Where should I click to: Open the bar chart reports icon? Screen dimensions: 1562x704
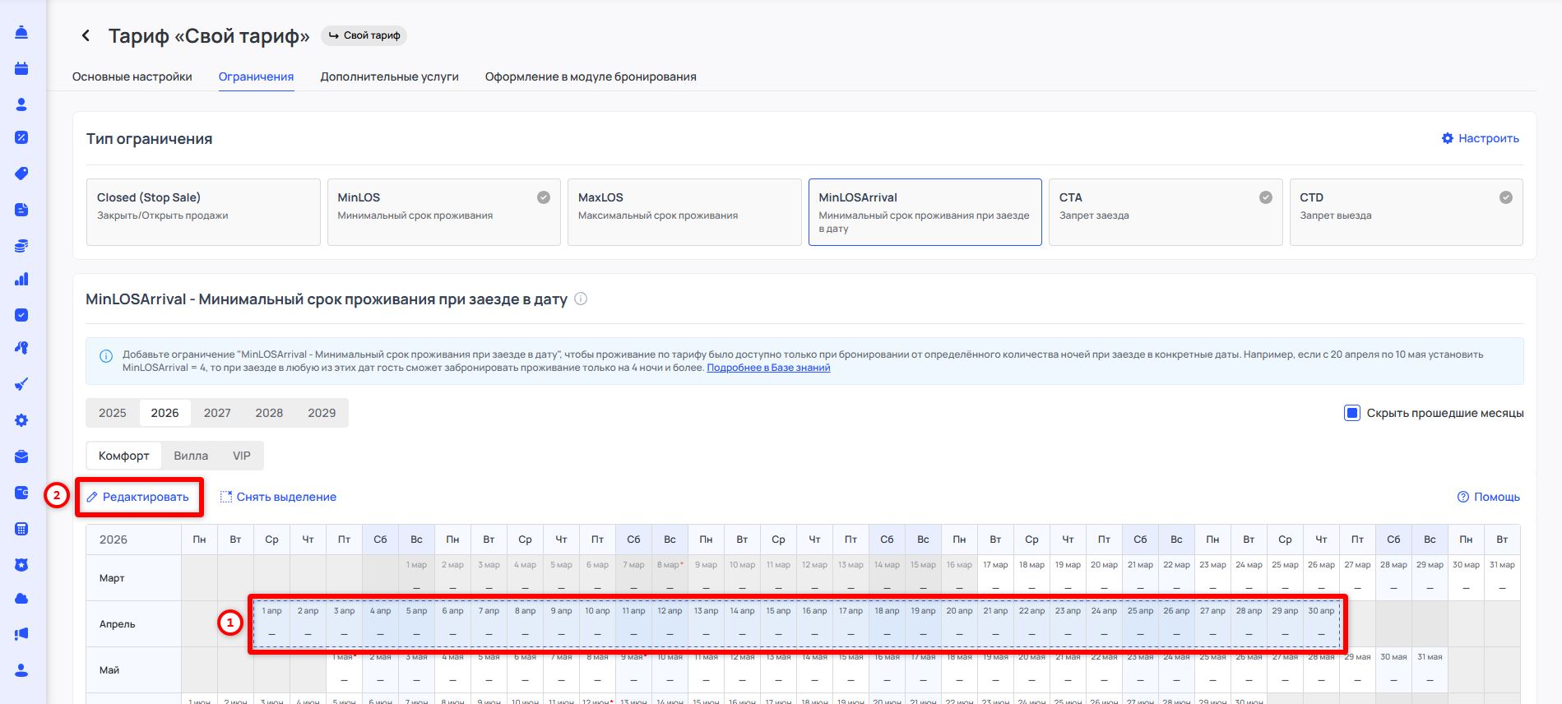pyautogui.click(x=21, y=280)
